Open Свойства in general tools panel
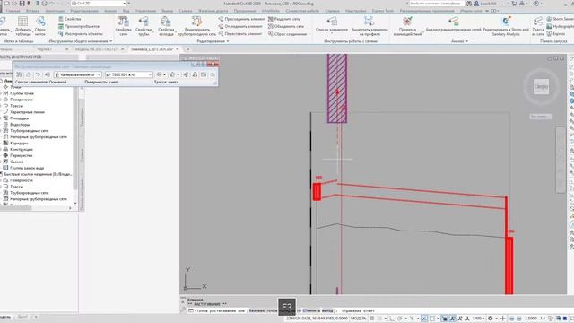This screenshot has height=323, width=574. (x=70, y=19)
